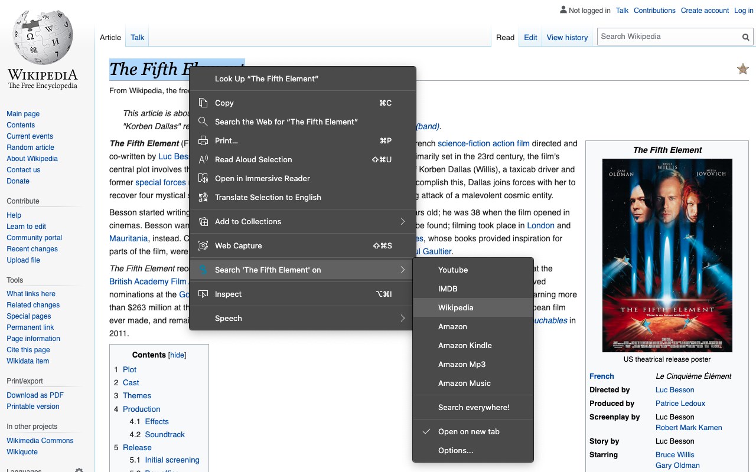This screenshot has height=472, width=756.
Task: Open Options... in the search submenu
Action: coord(473,450)
